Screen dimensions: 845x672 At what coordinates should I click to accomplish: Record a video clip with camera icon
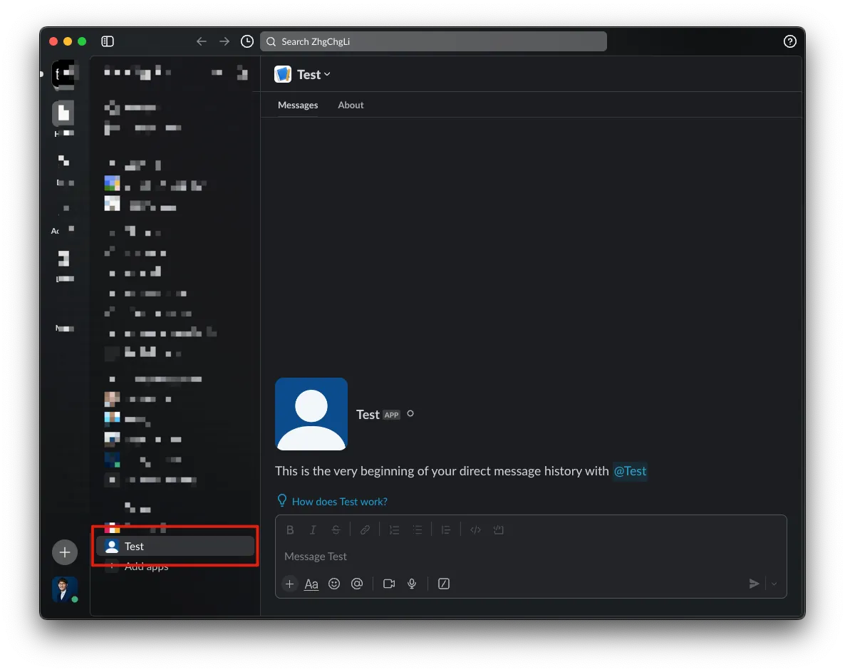pyautogui.click(x=389, y=584)
